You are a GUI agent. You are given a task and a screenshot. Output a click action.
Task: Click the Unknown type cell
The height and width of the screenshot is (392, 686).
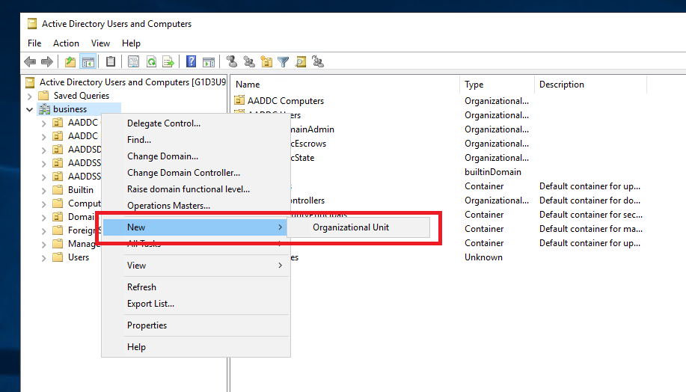click(x=483, y=257)
